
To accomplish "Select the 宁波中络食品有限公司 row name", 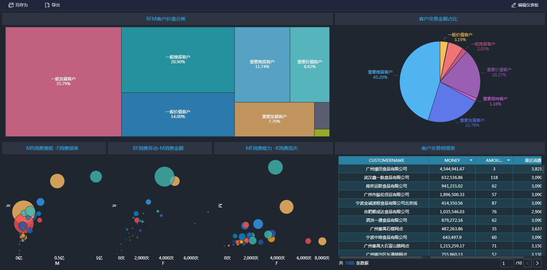I will pos(386,237).
